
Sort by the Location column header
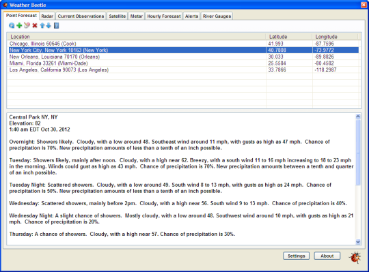[x=137, y=37]
